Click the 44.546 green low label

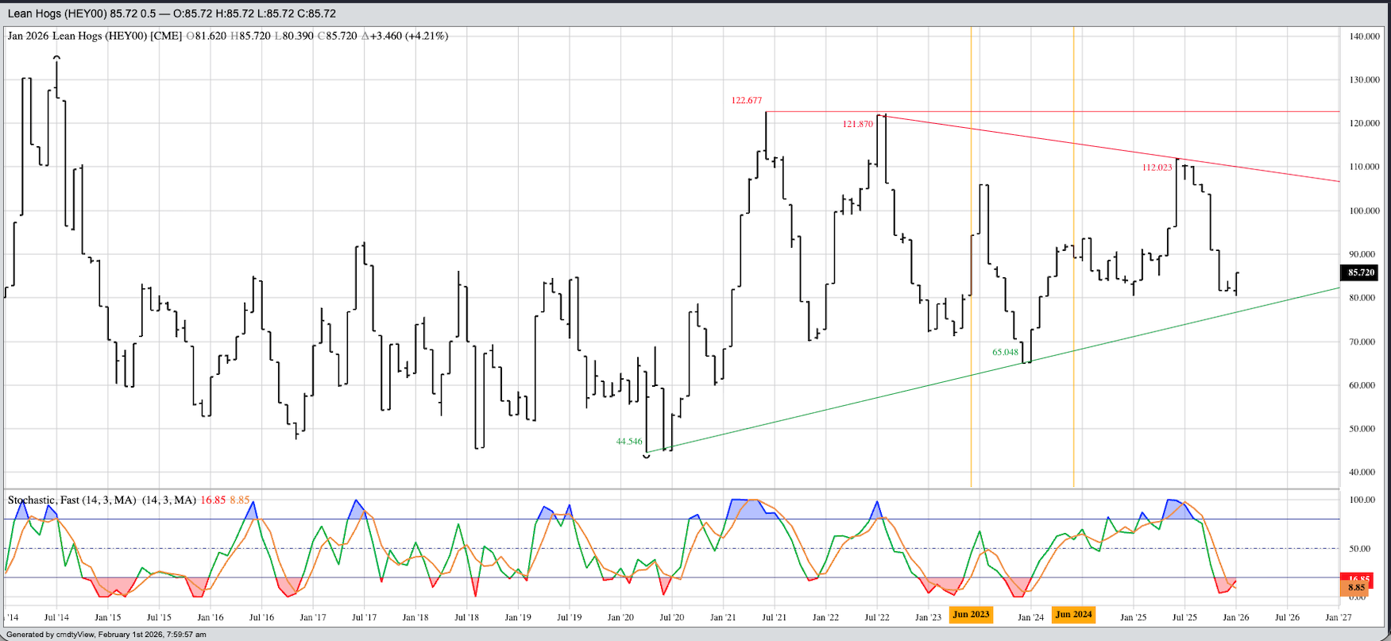(629, 442)
